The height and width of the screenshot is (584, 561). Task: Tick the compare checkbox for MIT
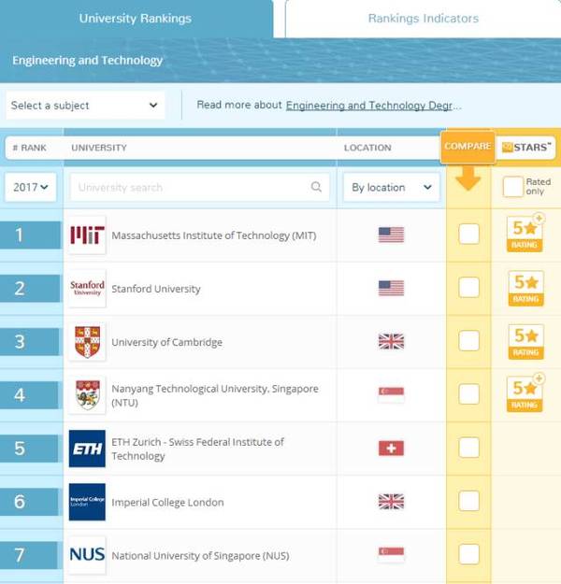click(469, 235)
